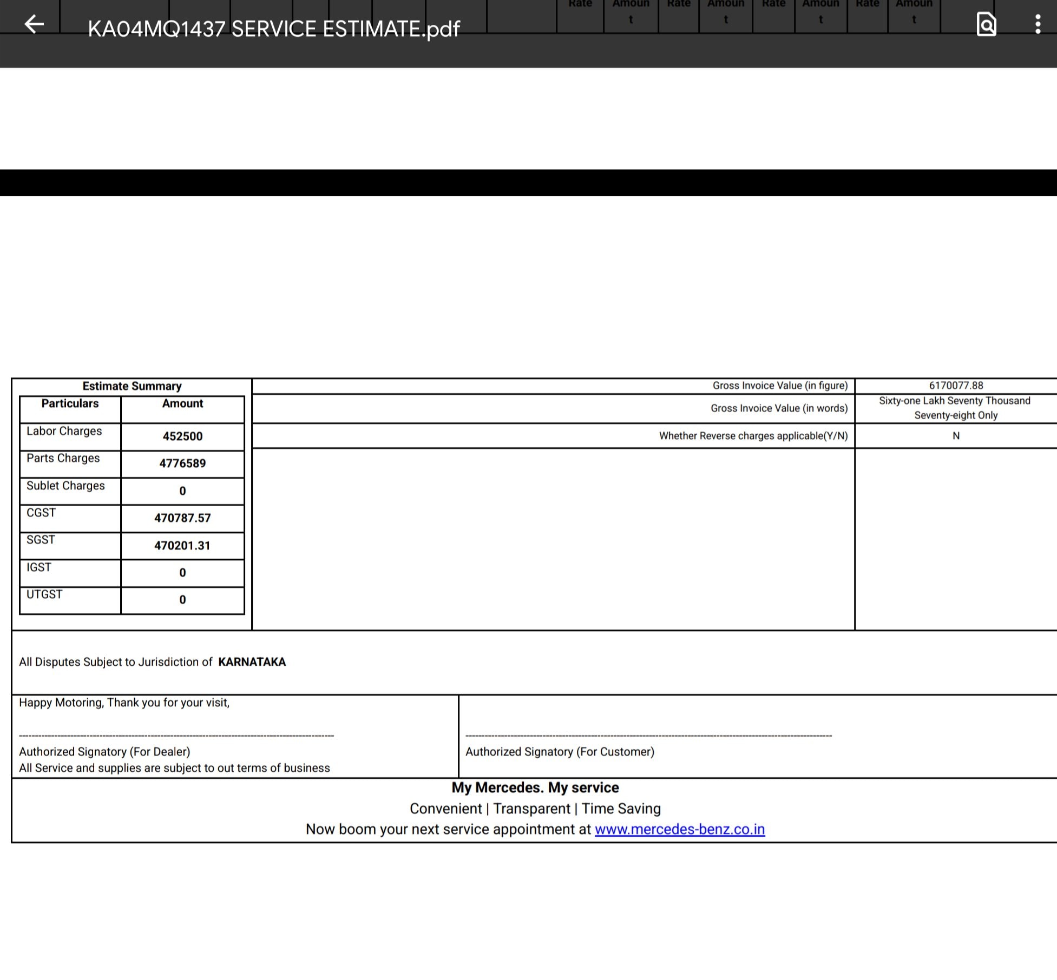Go back using the back arrow
Image resolution: width=1057 pixels, height=980 pixels.
34,24
